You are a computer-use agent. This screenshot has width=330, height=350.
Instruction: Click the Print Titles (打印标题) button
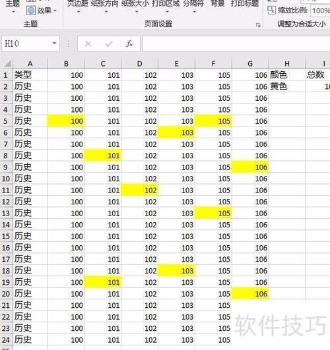pyautogui.click(x=245, y=3)
